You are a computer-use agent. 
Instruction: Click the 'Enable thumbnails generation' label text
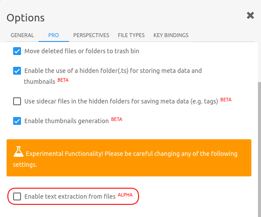[66, 121]
